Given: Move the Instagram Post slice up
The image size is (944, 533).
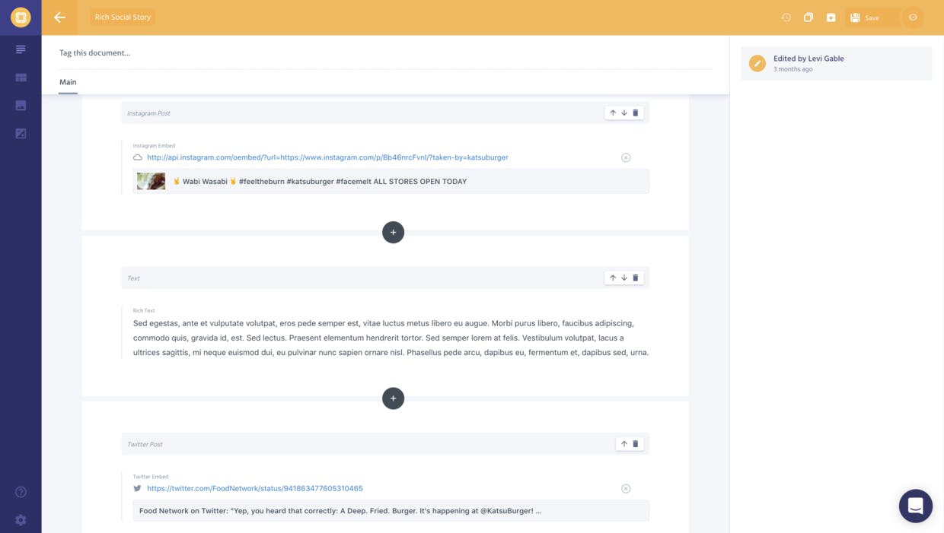Looking at the screenshot, I should pyautogui.click(x=613, y=113).
